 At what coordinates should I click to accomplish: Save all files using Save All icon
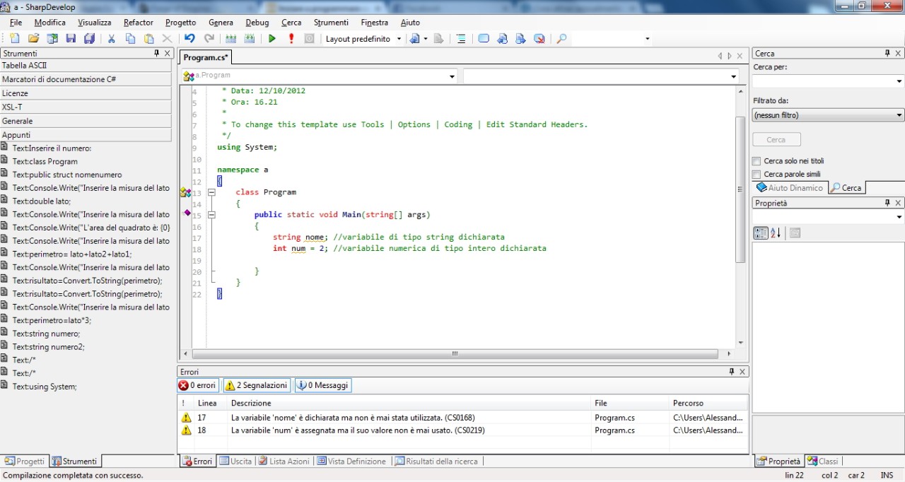[88, 38]
